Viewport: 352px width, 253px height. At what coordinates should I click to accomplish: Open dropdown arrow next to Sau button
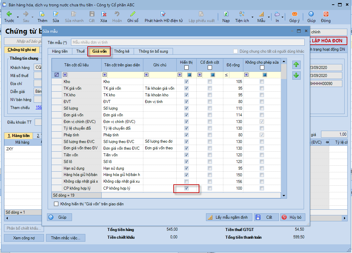pos(32,17)
